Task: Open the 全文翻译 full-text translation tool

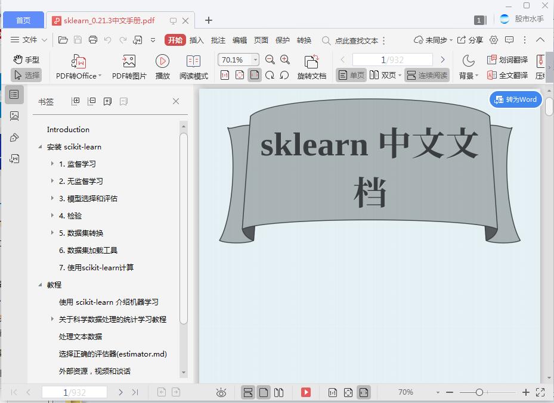Action: pyautogui.click(x=506, y=75)
